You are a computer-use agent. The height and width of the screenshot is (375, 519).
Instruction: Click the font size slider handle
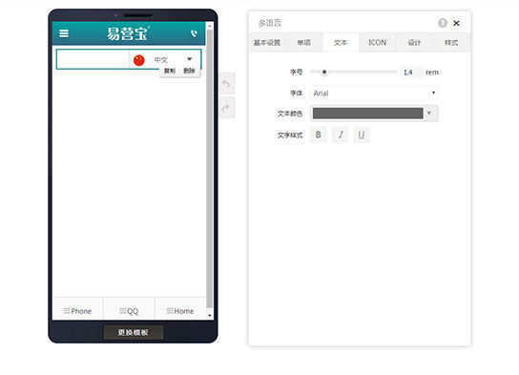pos(324,72)
